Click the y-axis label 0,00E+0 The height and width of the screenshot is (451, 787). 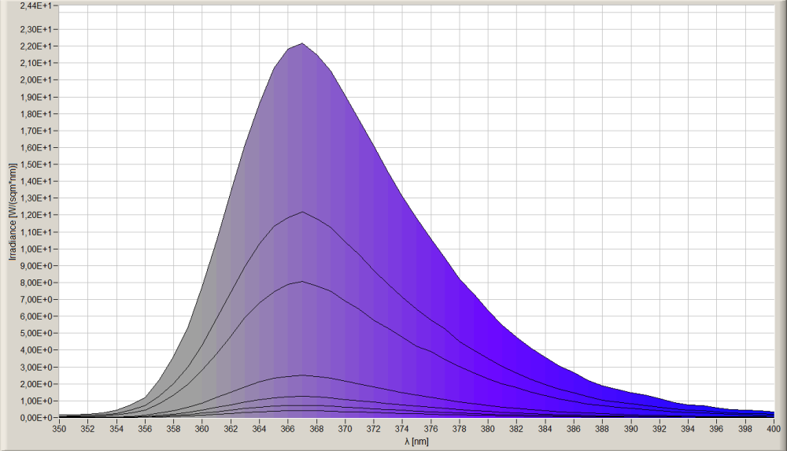(35, 418)
